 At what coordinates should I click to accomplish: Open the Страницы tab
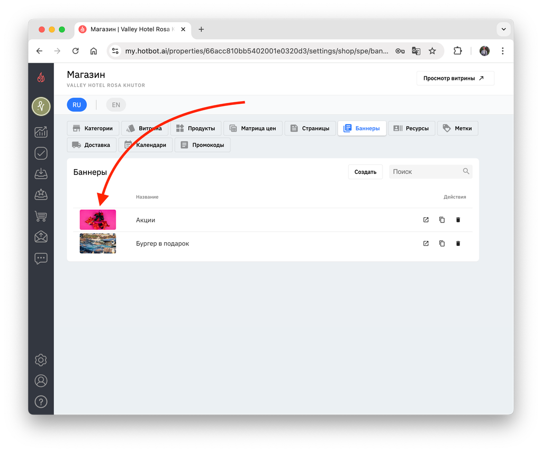tap(310, 128)
